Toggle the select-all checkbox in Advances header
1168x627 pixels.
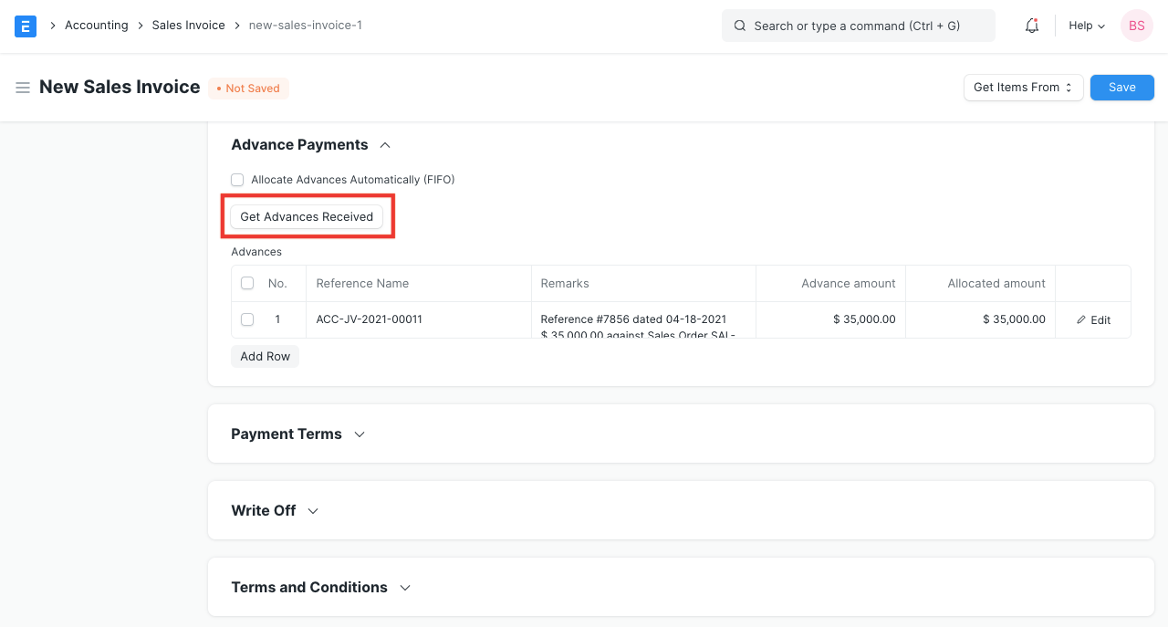tap(246, 283)
